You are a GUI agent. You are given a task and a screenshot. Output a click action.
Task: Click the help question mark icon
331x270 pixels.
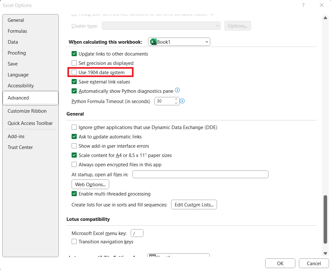303,5
